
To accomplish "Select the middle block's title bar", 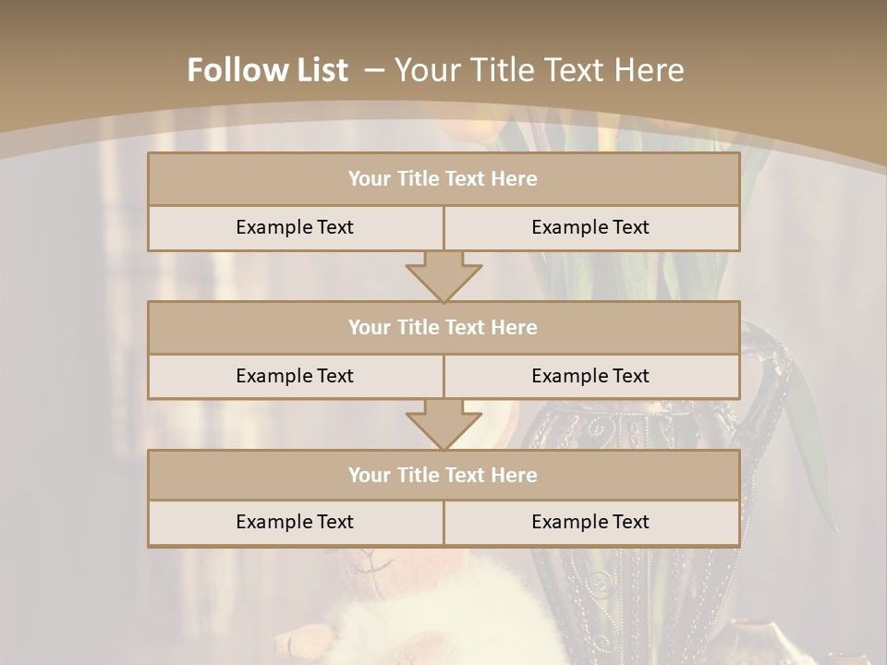I will pos(443,327).
